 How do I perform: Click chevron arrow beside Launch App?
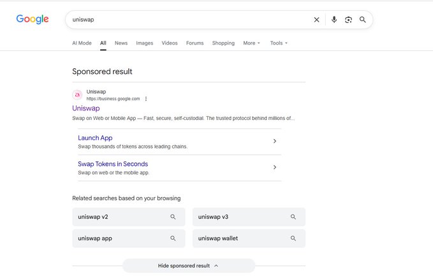coord(274,141)
